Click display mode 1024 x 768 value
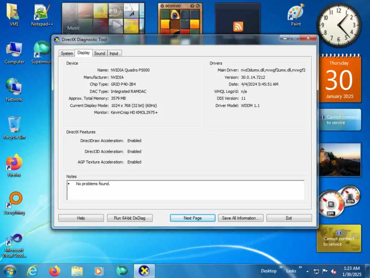This screenshot has height=278, width=370. pos(134,105)
